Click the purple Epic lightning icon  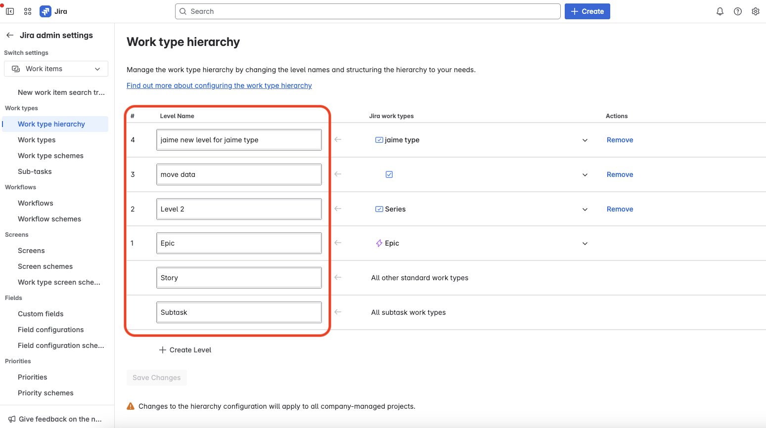tap(378, 243)
